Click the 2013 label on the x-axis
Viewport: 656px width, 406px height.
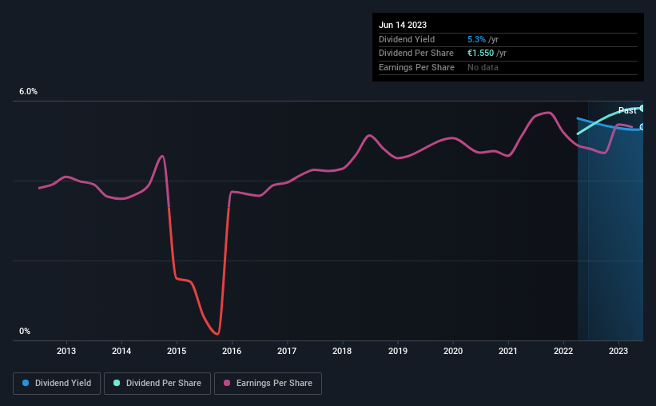pos(66,351)
